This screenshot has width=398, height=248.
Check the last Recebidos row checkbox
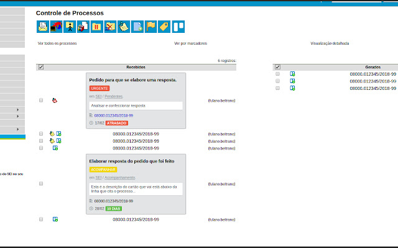click(41, 219)
